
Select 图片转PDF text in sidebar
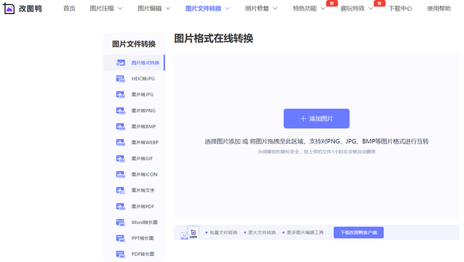tap(143, 207)
